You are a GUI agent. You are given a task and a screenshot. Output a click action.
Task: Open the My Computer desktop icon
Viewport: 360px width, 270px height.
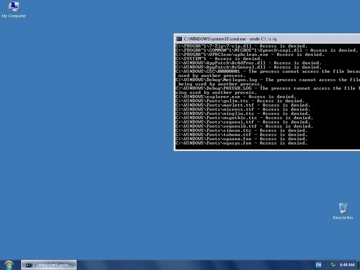[14, 9]
